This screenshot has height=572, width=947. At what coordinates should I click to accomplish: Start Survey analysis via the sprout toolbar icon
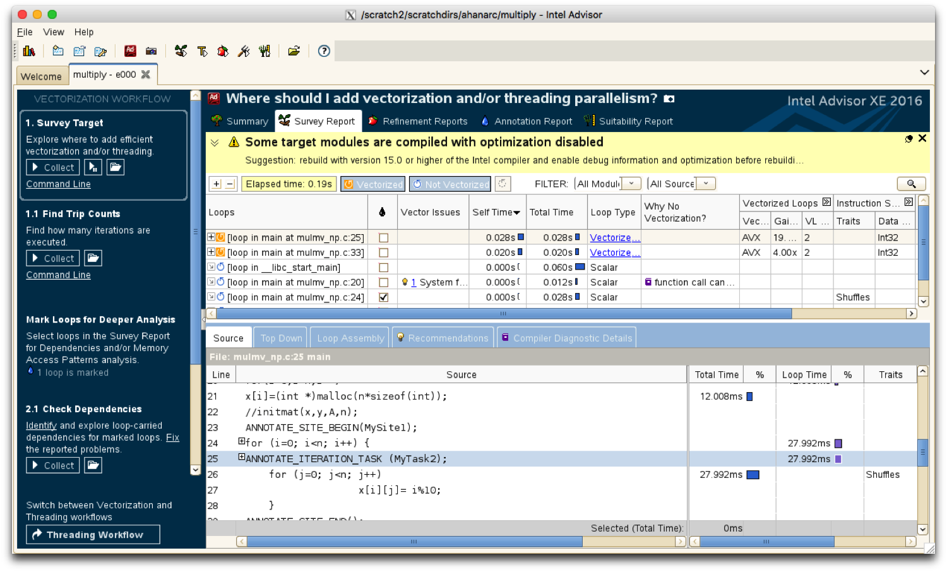[x=181, y=51]
